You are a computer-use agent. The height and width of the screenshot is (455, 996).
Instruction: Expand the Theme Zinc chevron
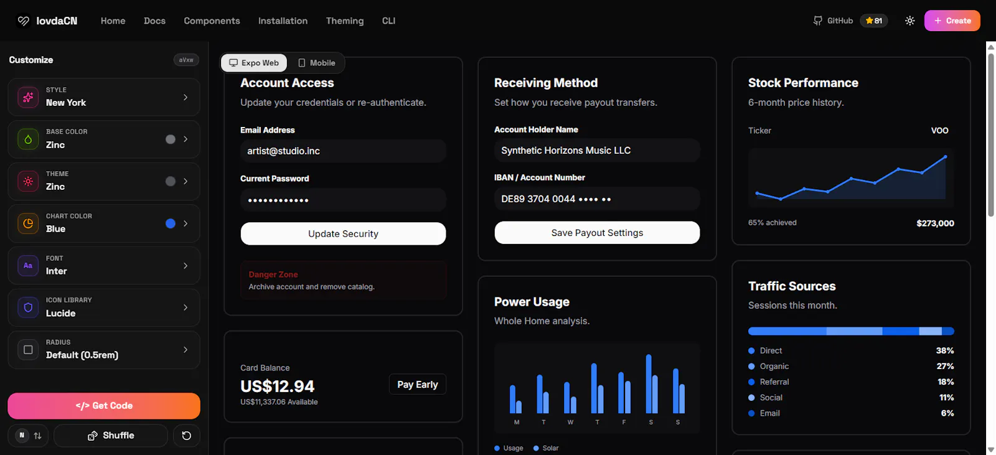tap(186, 181)
